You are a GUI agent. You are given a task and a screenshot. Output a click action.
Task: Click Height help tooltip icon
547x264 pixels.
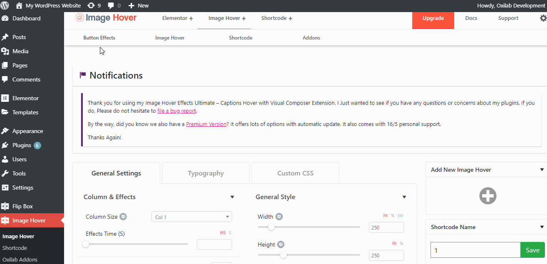(x=281, y=244)
